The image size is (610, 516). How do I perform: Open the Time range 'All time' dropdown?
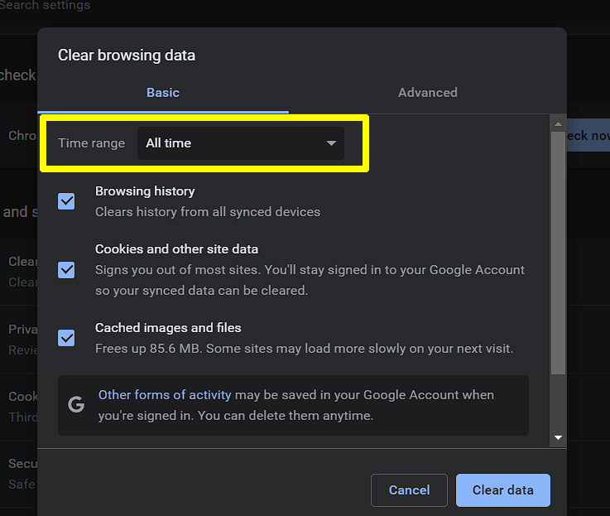click(240, 143)
